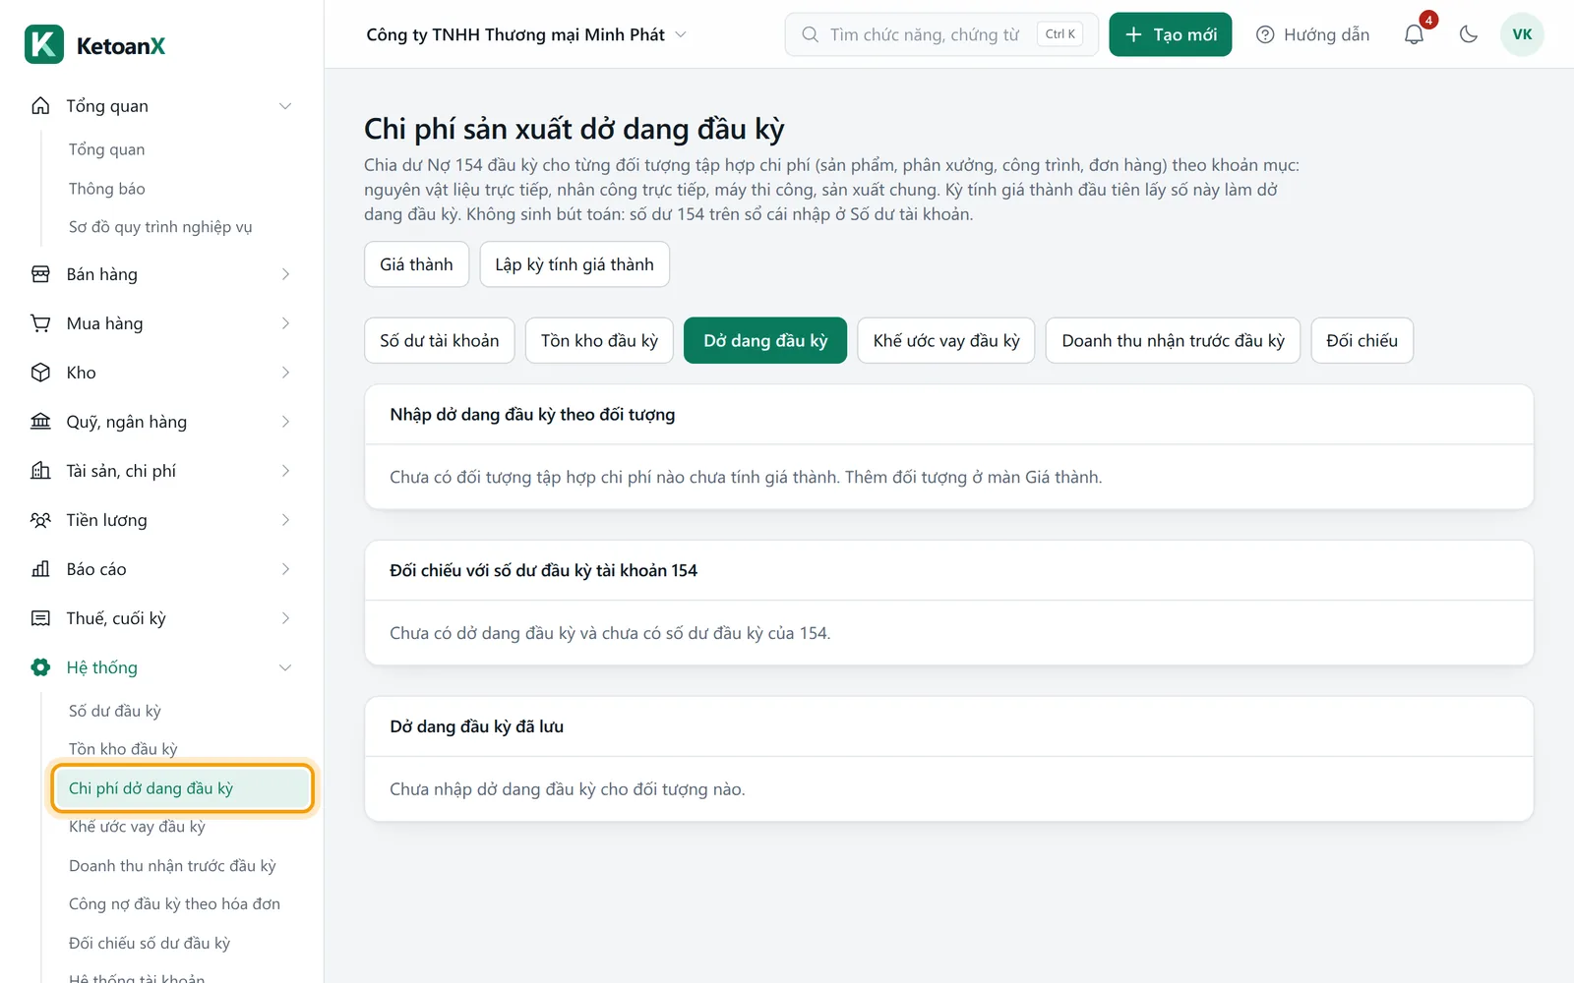Open Số dư đầu kỳ sidebar item

(x=115, y=711)
